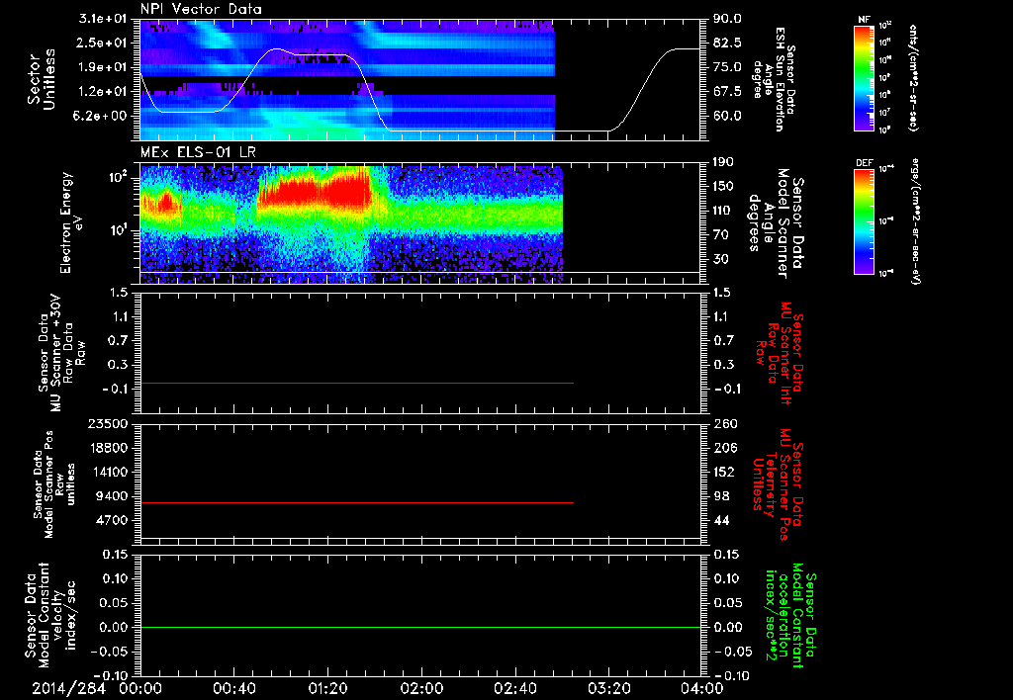Click the 82.5 sun elevation tick label
The image size is (1013, 700).
coord(727,43)
